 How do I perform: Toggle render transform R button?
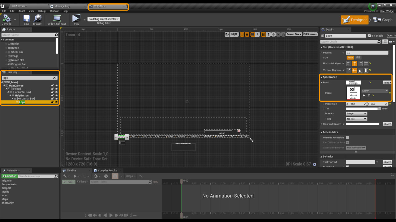[x=257, y=34]
